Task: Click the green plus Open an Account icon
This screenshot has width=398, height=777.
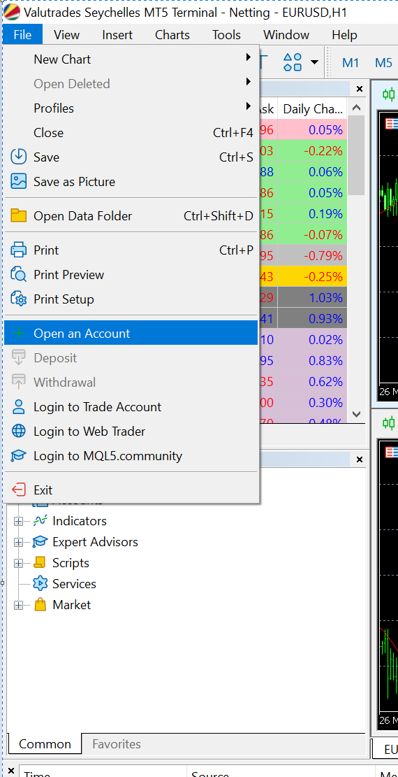Action: [18, 333]
